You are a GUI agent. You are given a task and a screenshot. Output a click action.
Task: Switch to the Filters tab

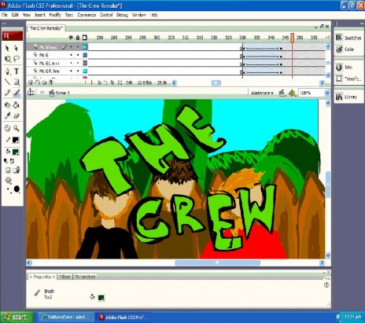coord(65,277)
